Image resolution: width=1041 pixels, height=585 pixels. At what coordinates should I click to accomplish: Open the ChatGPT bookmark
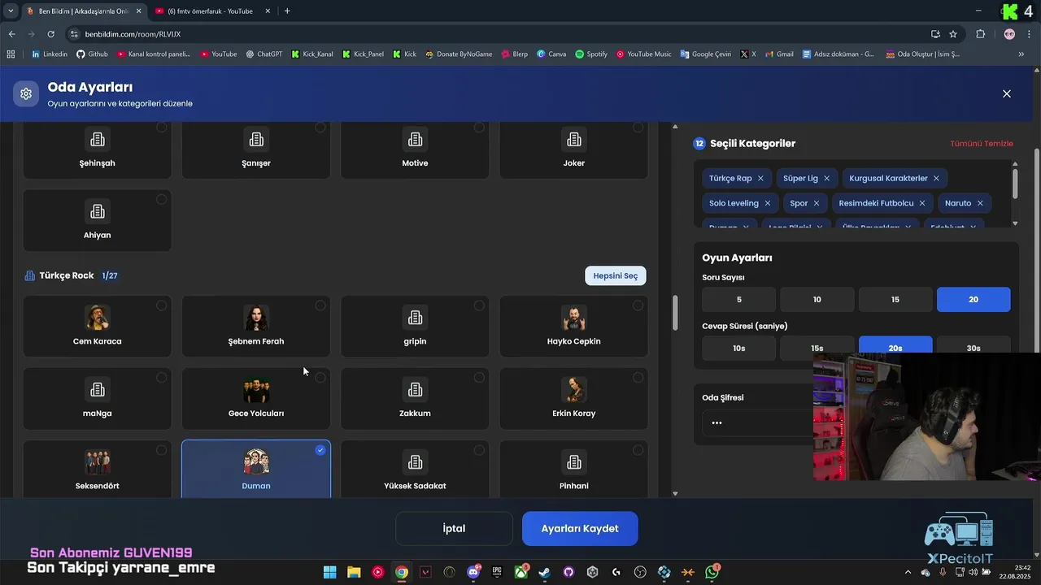coord(264,54)
